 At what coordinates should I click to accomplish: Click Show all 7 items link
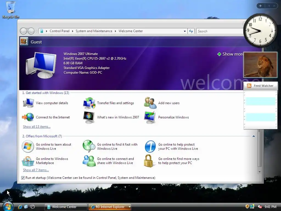36,170
